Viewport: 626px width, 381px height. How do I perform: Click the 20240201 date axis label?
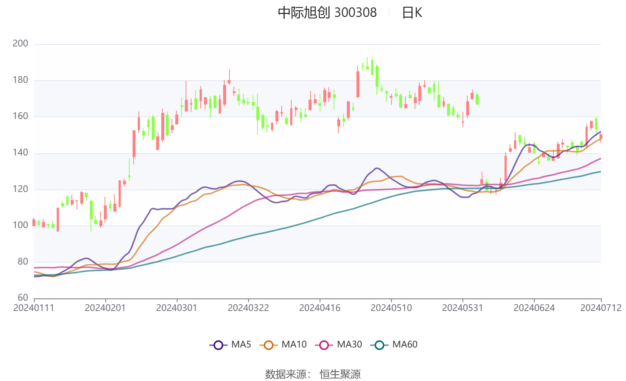coord(105,308)
